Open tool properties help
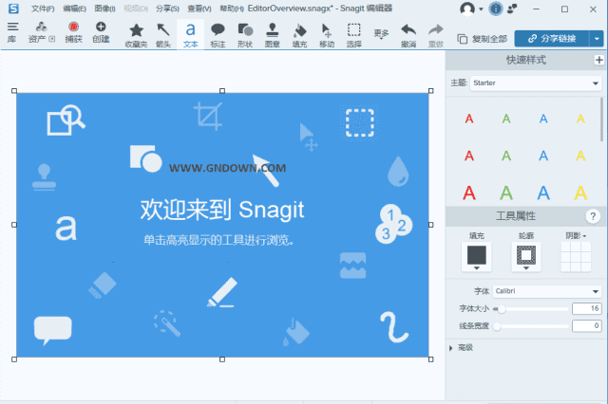Screen dimensions: 608x404 [593, 216]
